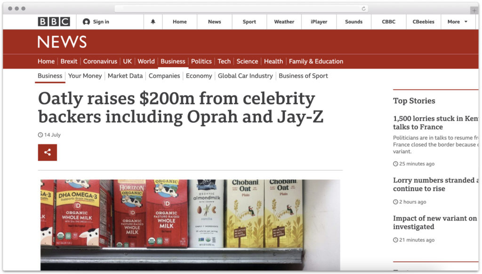Go to Sport in the top bar

(x=249, y=22)
